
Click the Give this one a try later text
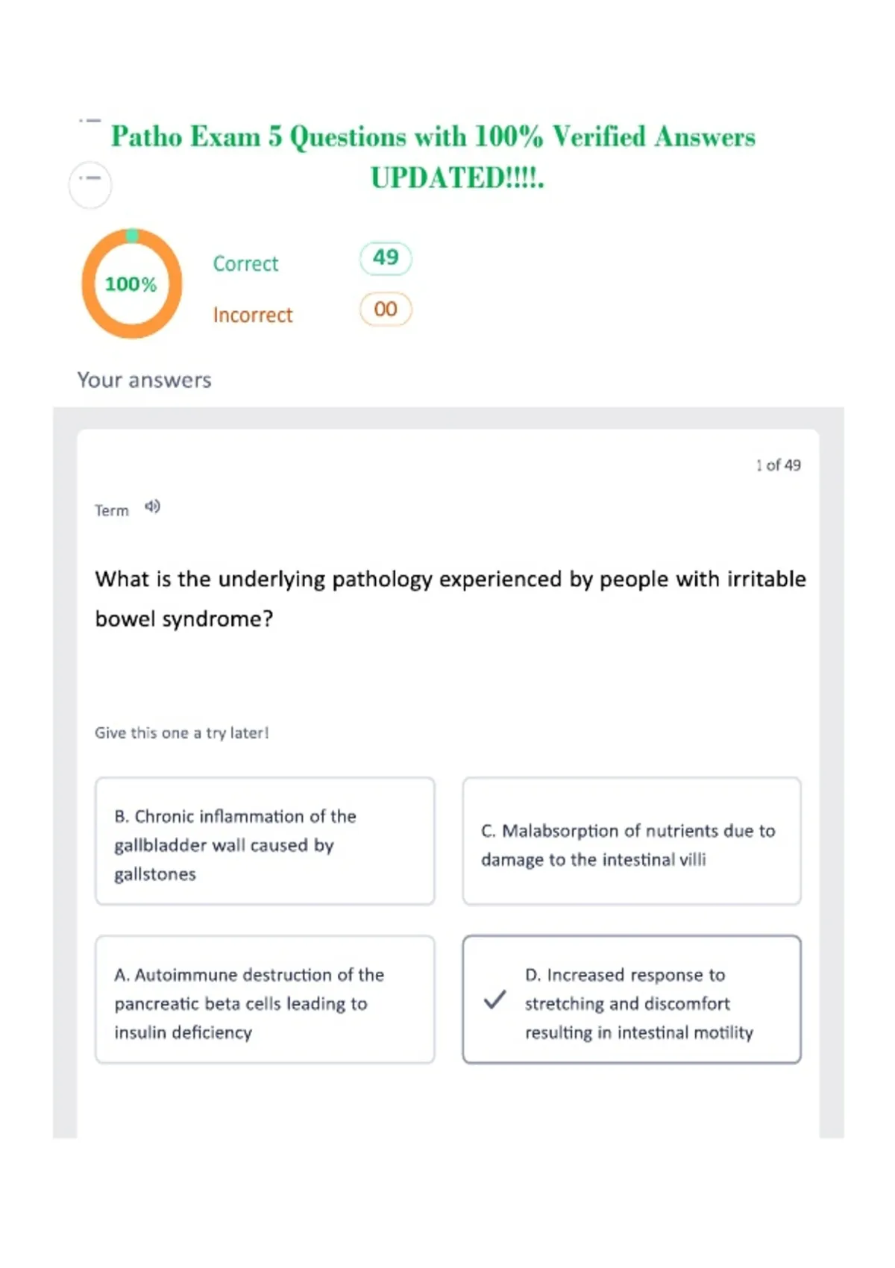(181, 732)
